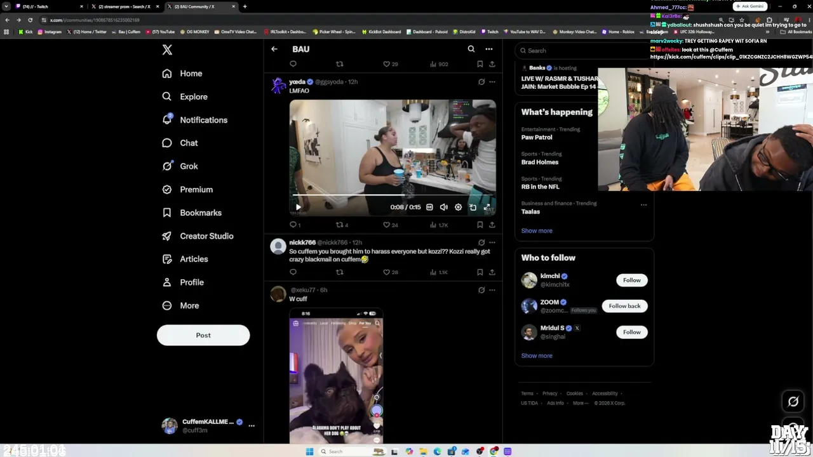
Task: Repost nickk766's post
Action: 340,272
